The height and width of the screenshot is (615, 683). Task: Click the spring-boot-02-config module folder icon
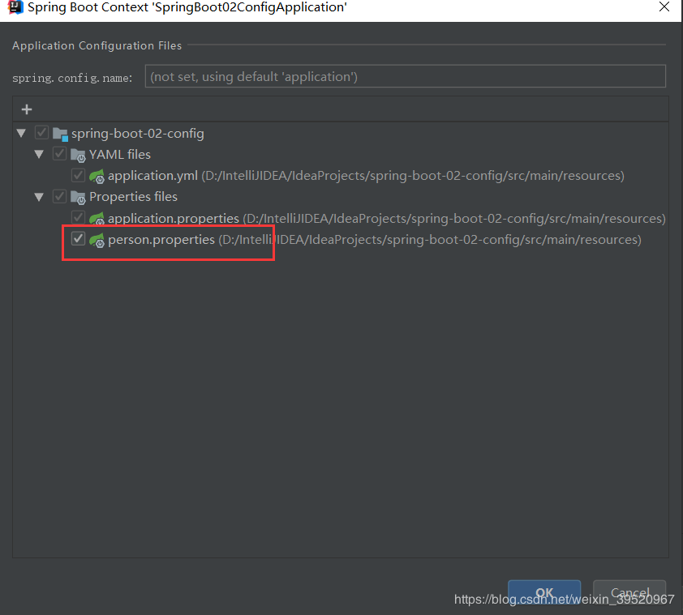pos(60,134)
